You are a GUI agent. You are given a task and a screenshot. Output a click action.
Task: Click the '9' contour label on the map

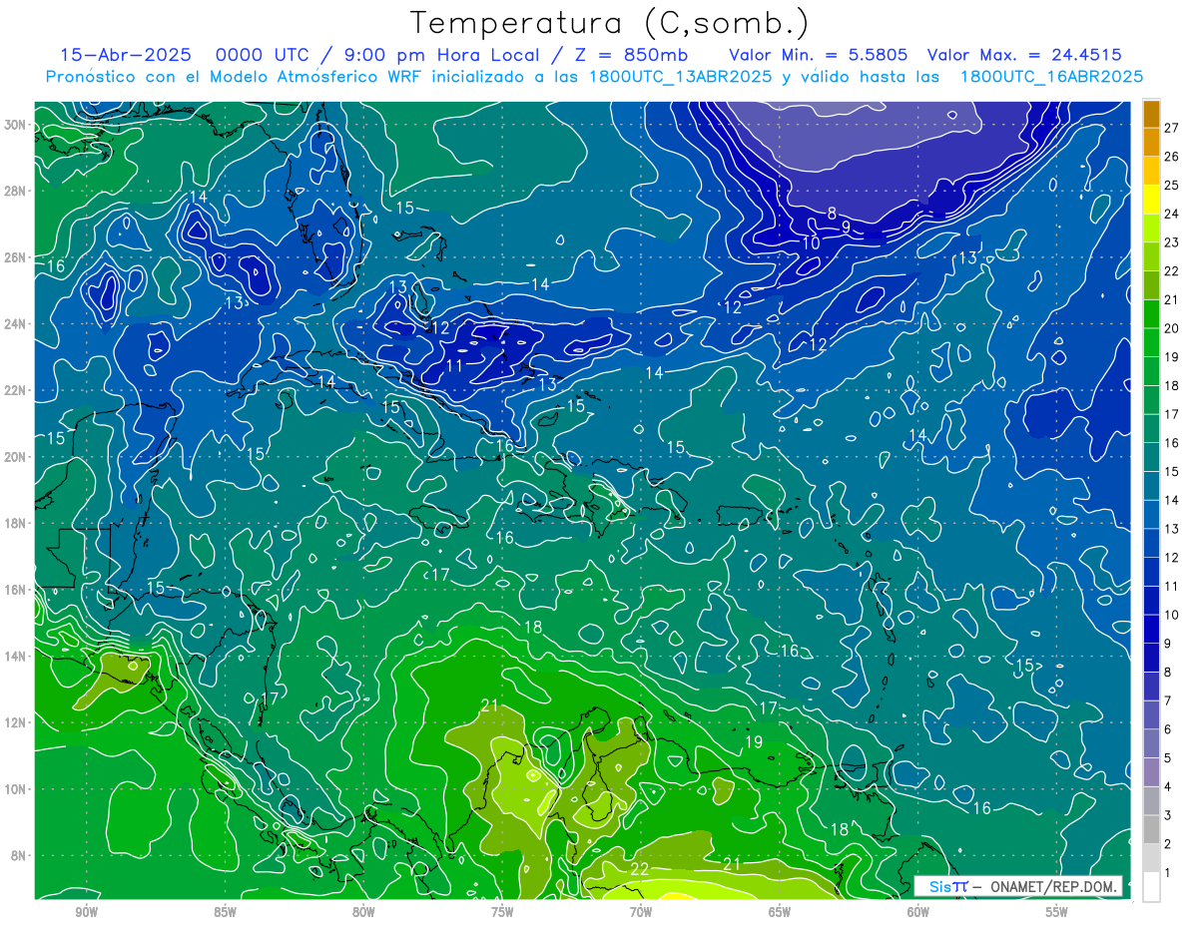pyautogui.click(x=846, y=227)
